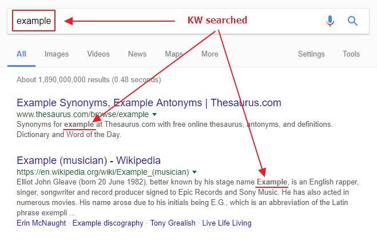This screenshot has height=241, width=377.
Task: Open the Tony Grealish sitelink
Action: 173,223
